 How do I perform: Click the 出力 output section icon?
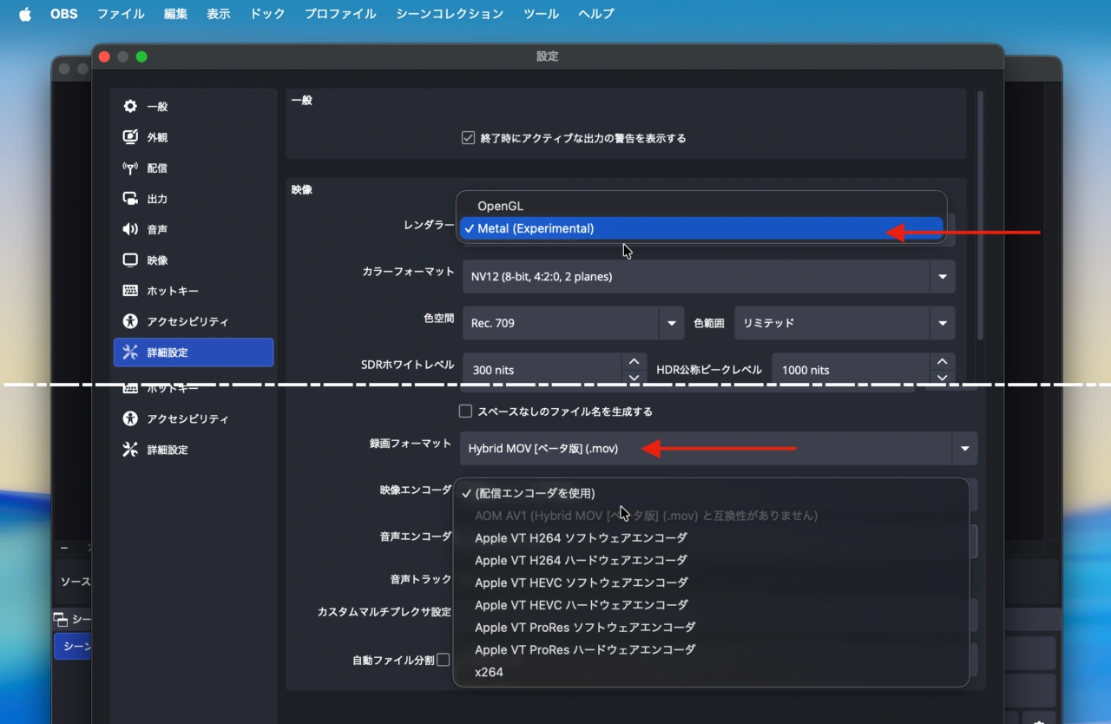[x=128, y=198]
